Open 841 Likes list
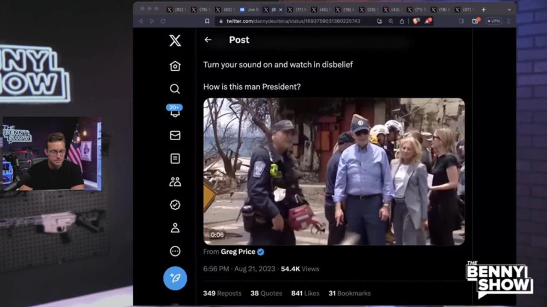Image resolution: width=547 pixels, height=307 pixels. point(306,293)
